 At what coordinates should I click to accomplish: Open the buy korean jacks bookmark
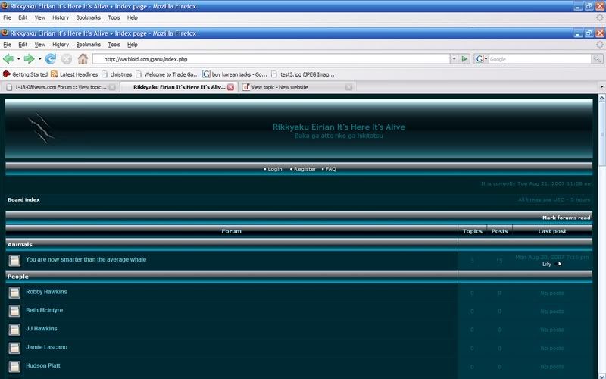235,74
